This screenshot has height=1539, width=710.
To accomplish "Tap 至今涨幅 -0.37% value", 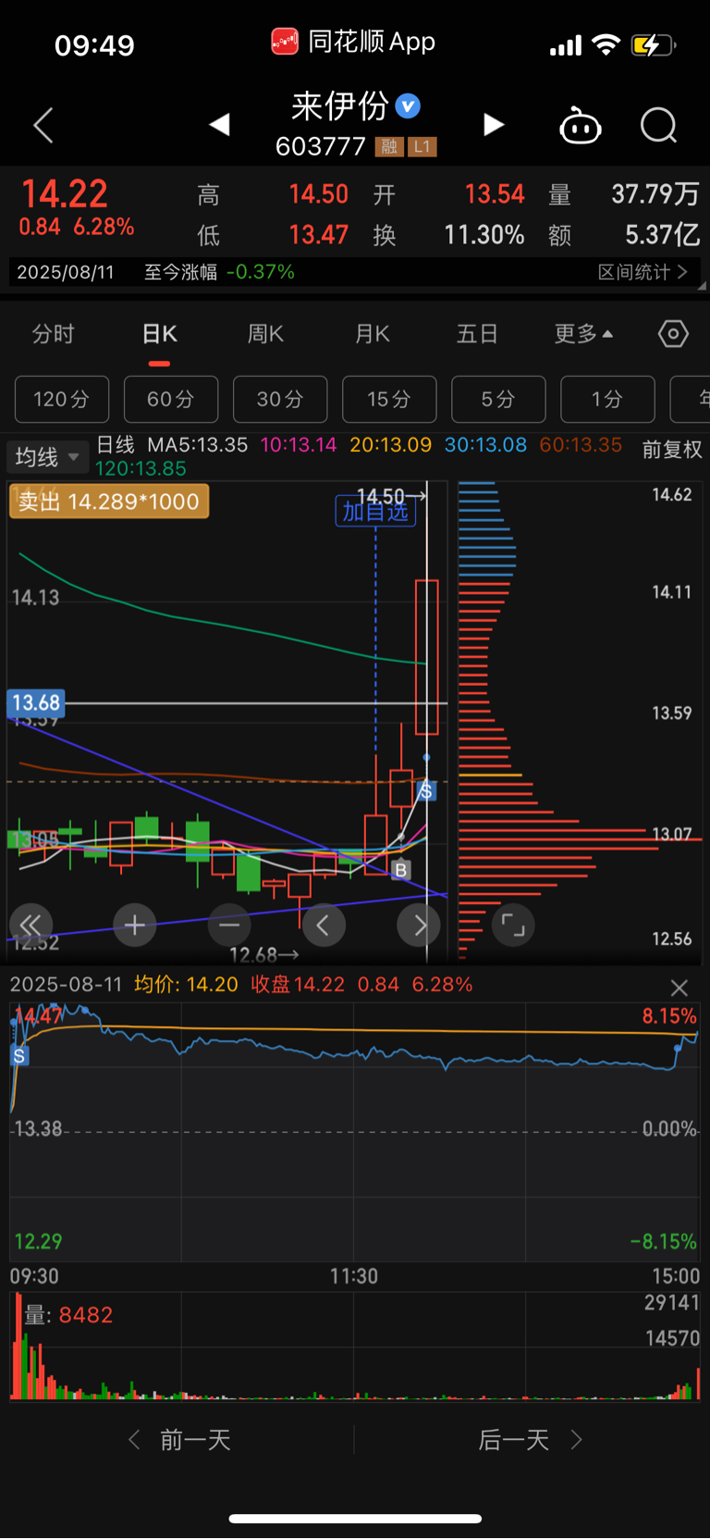I will click(x=219, y=272).
